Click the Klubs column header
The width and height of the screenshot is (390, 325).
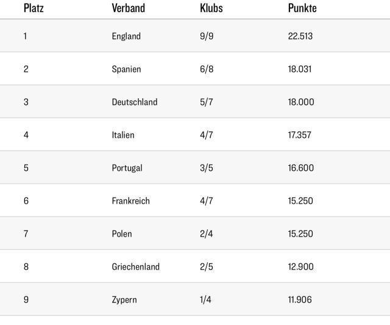(211, 8)
